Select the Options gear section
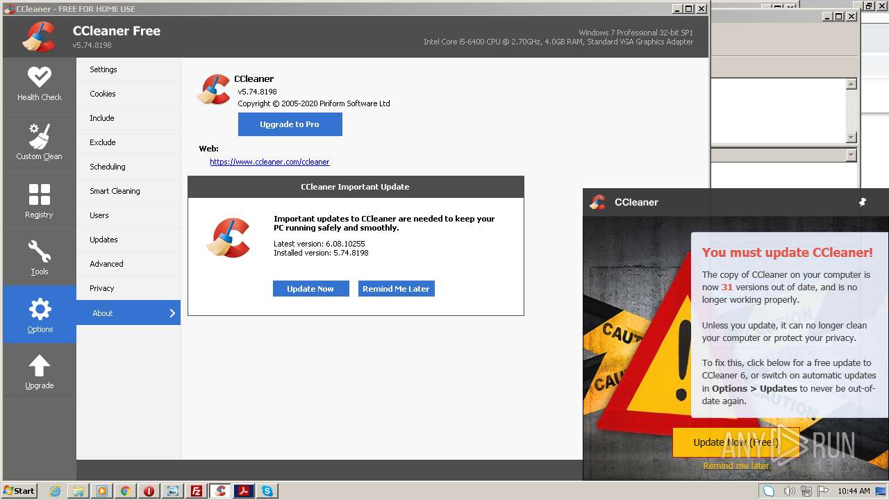This screenshot has height=500, width=889. click(39, 315)
